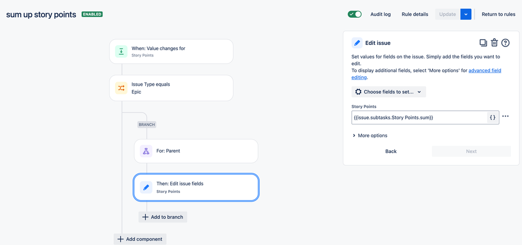The height and width of the screenshot is (245, 522).
Task: Click the pencil icon on Edit issue fields
Action: coord(146,188)
